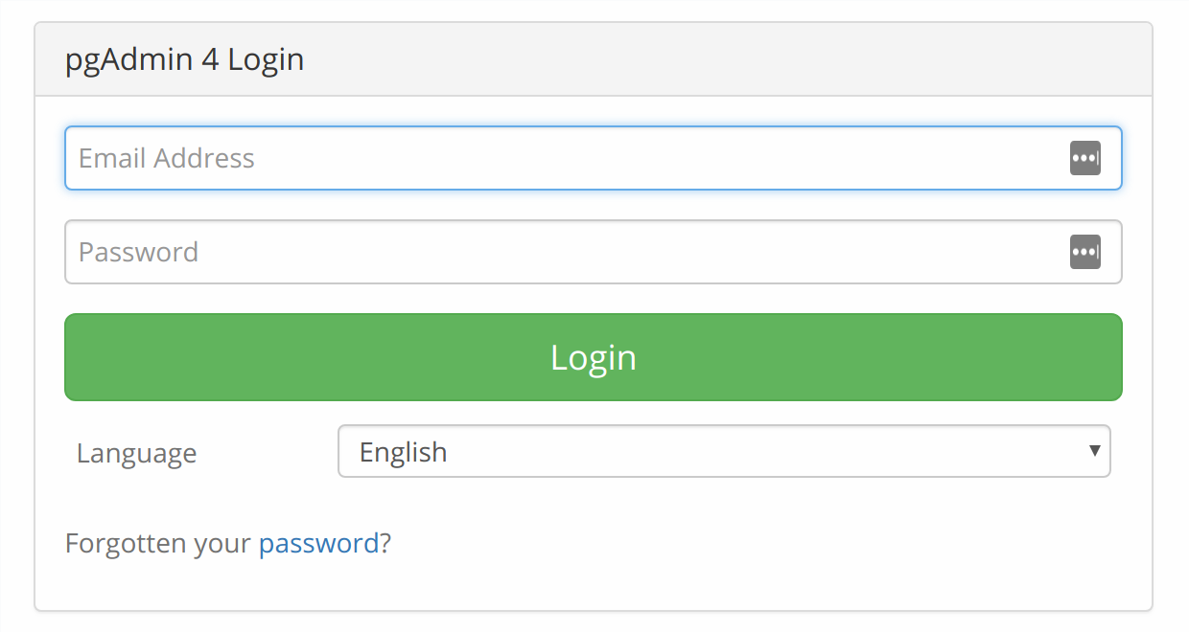Click the down arrow on the language picker
This screenshot has height=632, width=1189.
[1095, 451]
